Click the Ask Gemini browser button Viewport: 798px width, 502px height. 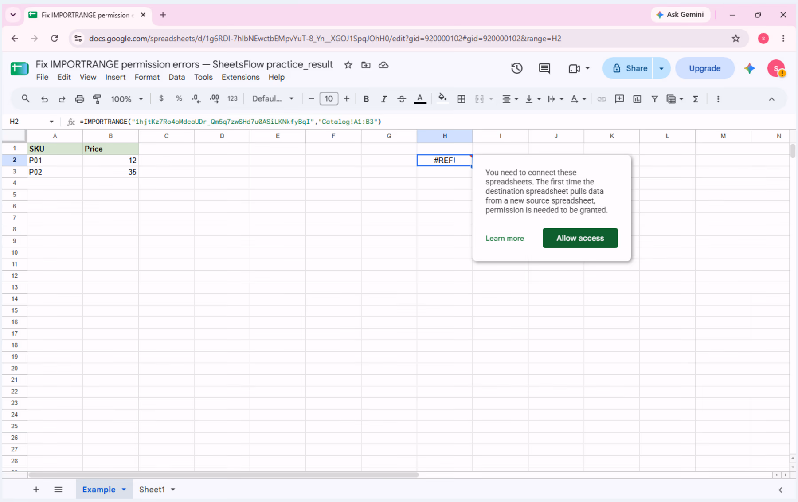(x=680, y=15)
